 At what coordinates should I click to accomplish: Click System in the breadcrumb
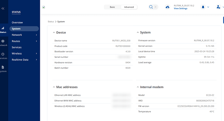pos(61,22)
